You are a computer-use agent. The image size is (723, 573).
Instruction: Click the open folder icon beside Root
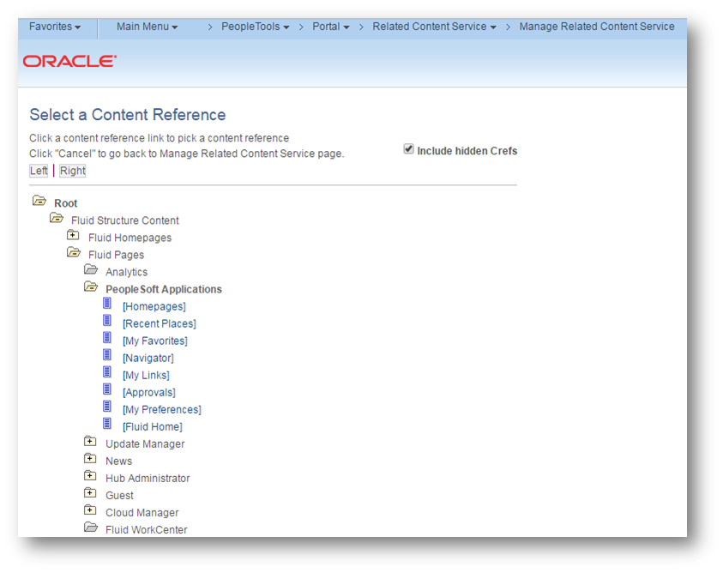point(39,201)
